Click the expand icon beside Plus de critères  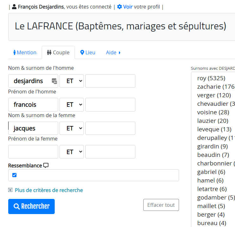[10, 190]
